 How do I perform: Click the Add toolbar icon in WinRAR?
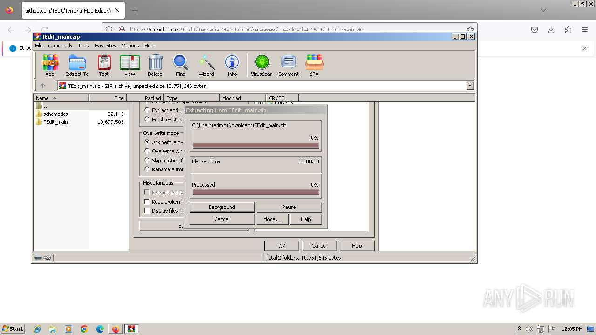(50, 65)
